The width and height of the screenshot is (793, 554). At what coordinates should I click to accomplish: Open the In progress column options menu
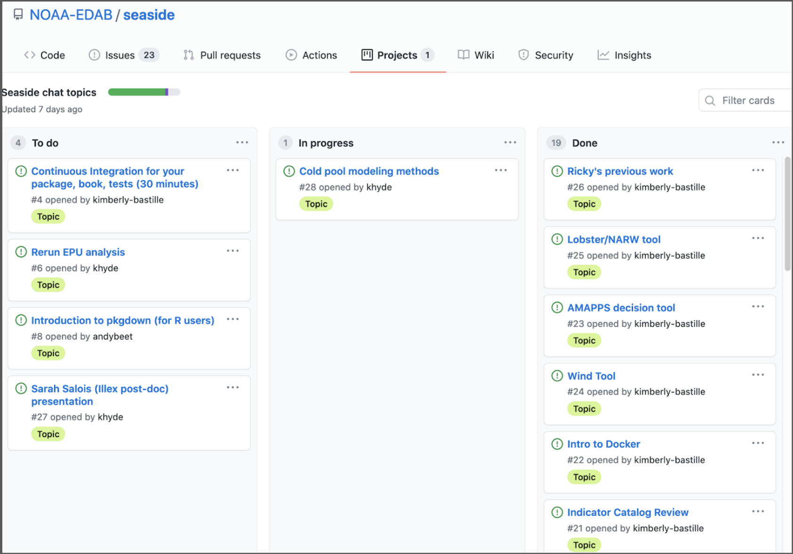coord(510,142)
